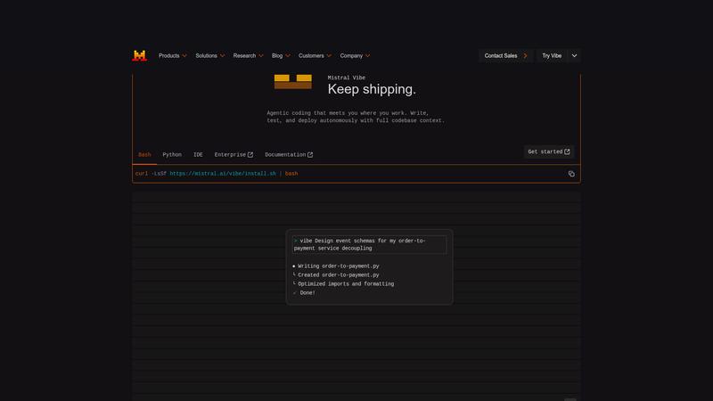Open the Customers menu

(311, 56)
